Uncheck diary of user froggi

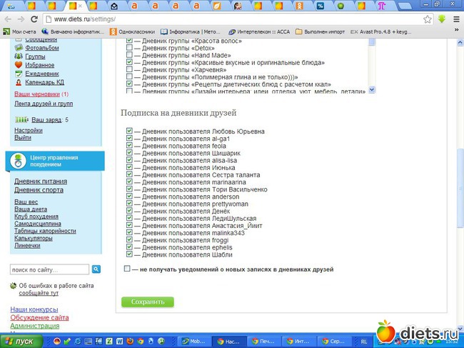129,240
